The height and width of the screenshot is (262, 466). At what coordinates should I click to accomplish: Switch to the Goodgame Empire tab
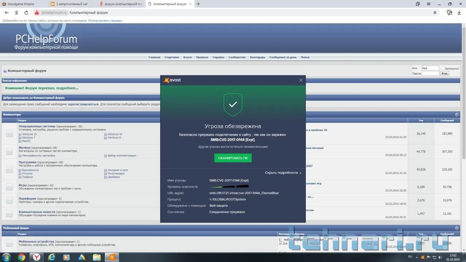(x=21, y=4)
